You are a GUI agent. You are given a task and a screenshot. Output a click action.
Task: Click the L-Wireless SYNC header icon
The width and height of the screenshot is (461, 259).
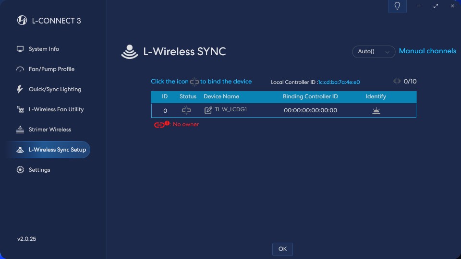coord(129,52)
